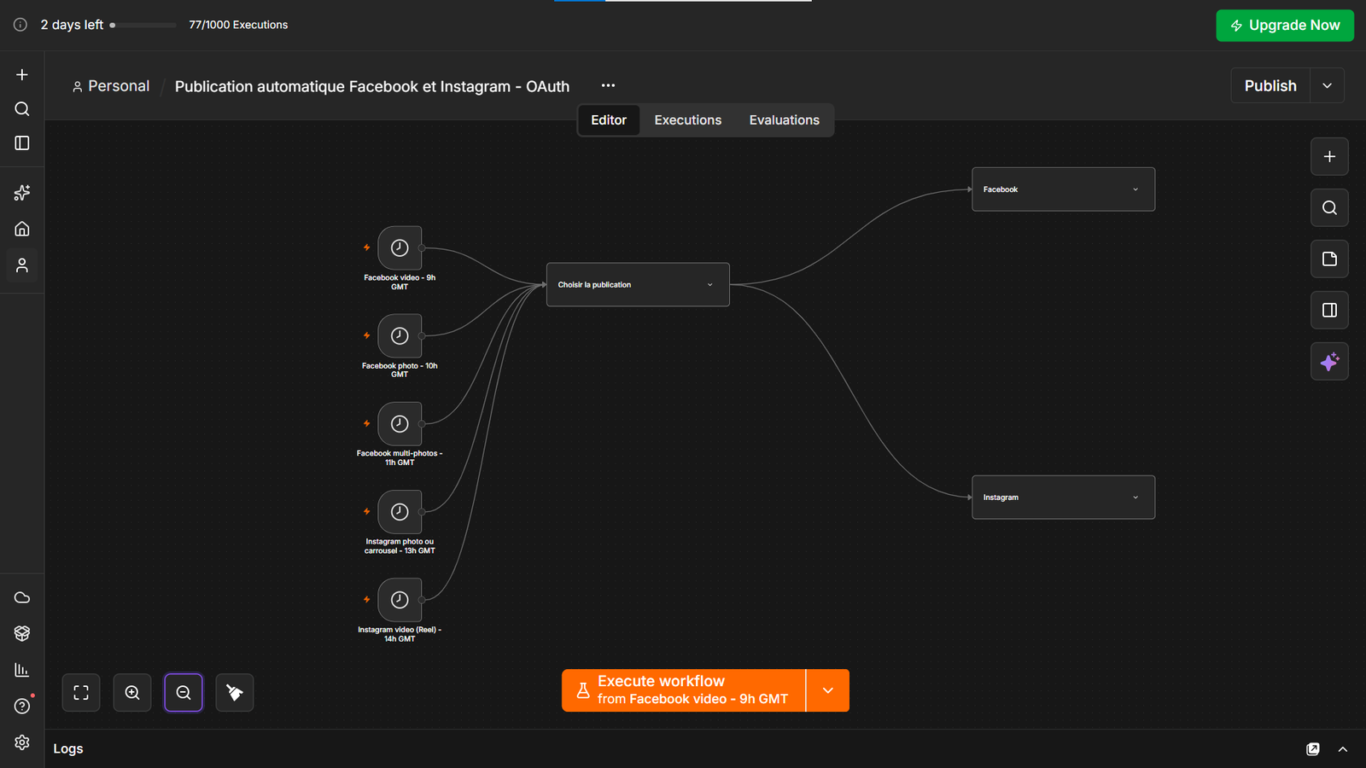
Task: Click the plus icon in left sidebar
Action: 22,75
